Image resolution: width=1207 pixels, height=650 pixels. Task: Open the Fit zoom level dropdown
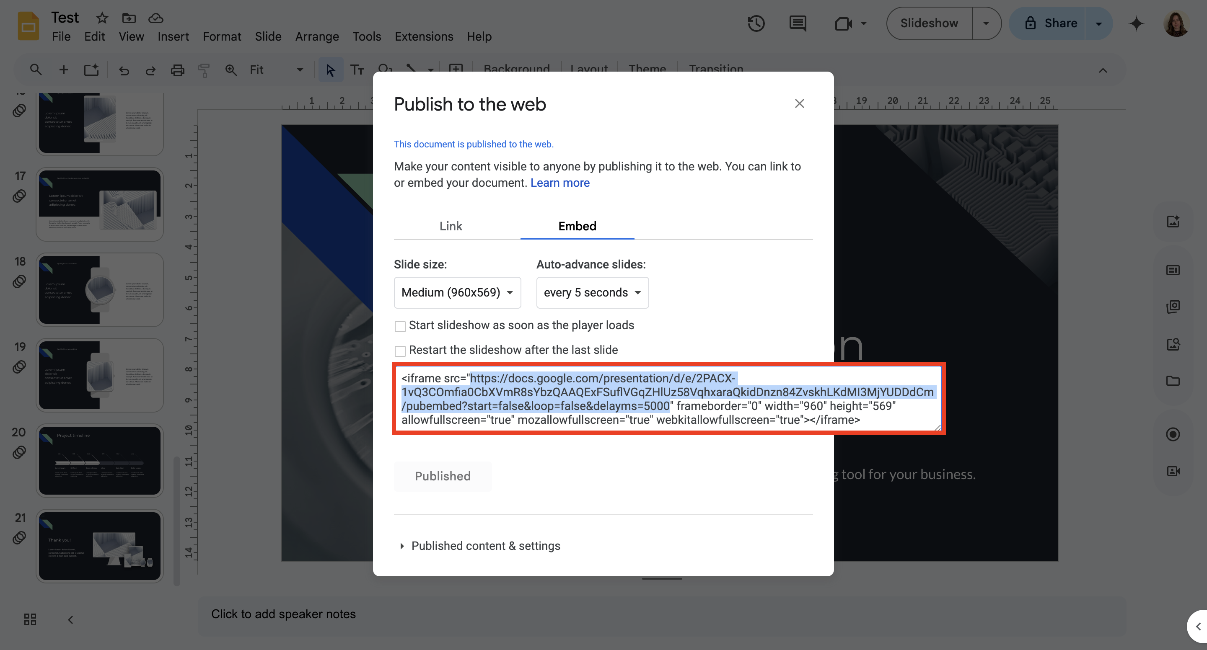tap(277, 70)
